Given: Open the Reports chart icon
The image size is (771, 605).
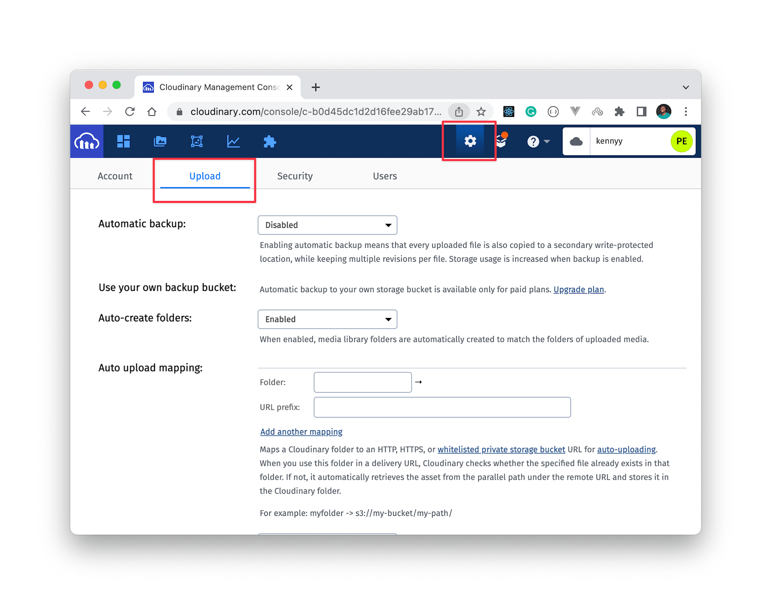Looking at the screenshot, I should tap(233, 141).
